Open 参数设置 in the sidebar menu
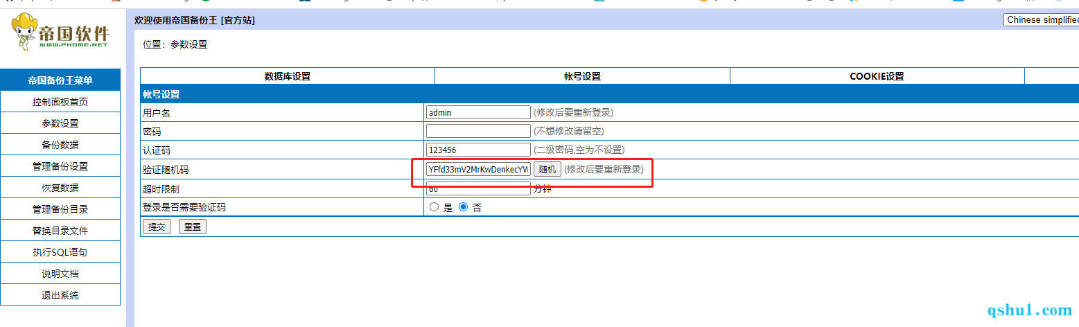 tap(60, 123)
